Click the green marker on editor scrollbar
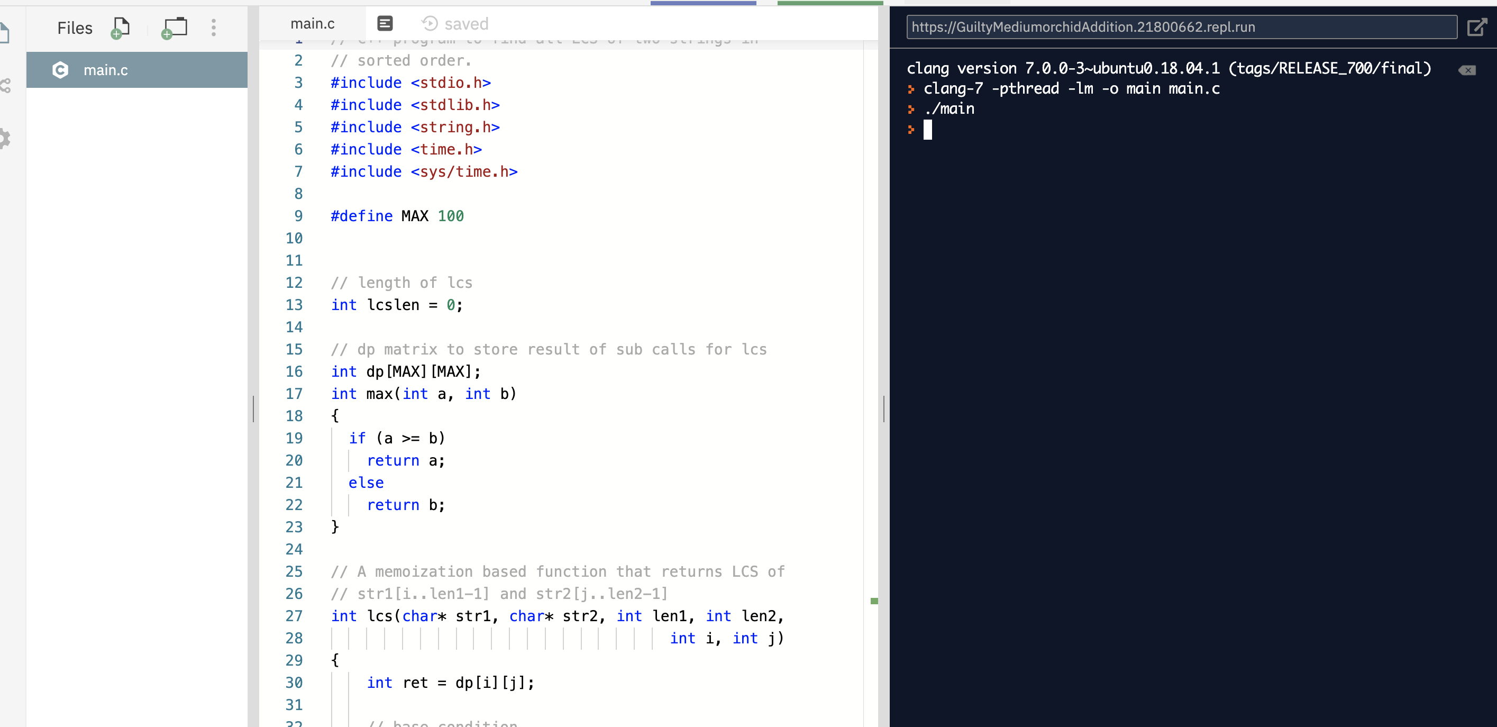This screenshot has height=727, width=1497. pos(874,601)
